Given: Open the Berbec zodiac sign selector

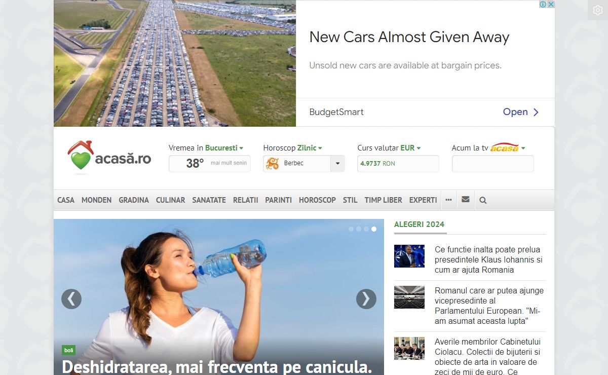Looking at the screenshot, I should [x=304, y=164].
